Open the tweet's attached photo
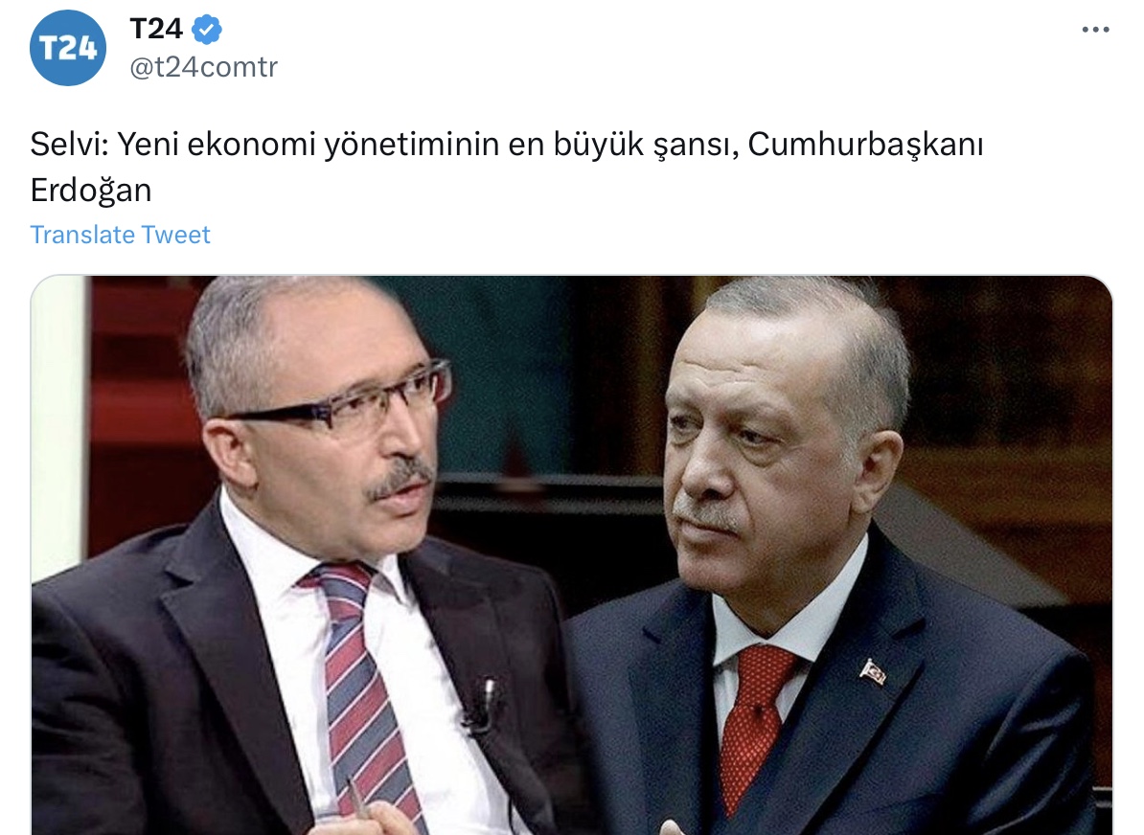 tap(572, 555)
